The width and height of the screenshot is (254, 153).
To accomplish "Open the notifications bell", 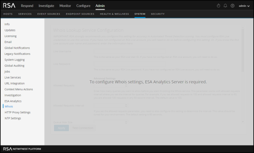I will (225, 6).
